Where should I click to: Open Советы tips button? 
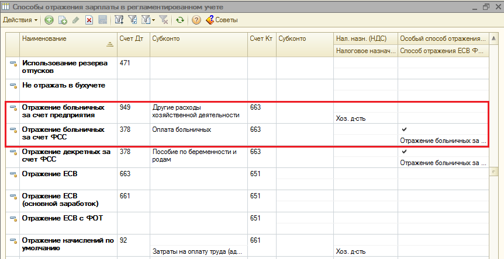[222, 20]
